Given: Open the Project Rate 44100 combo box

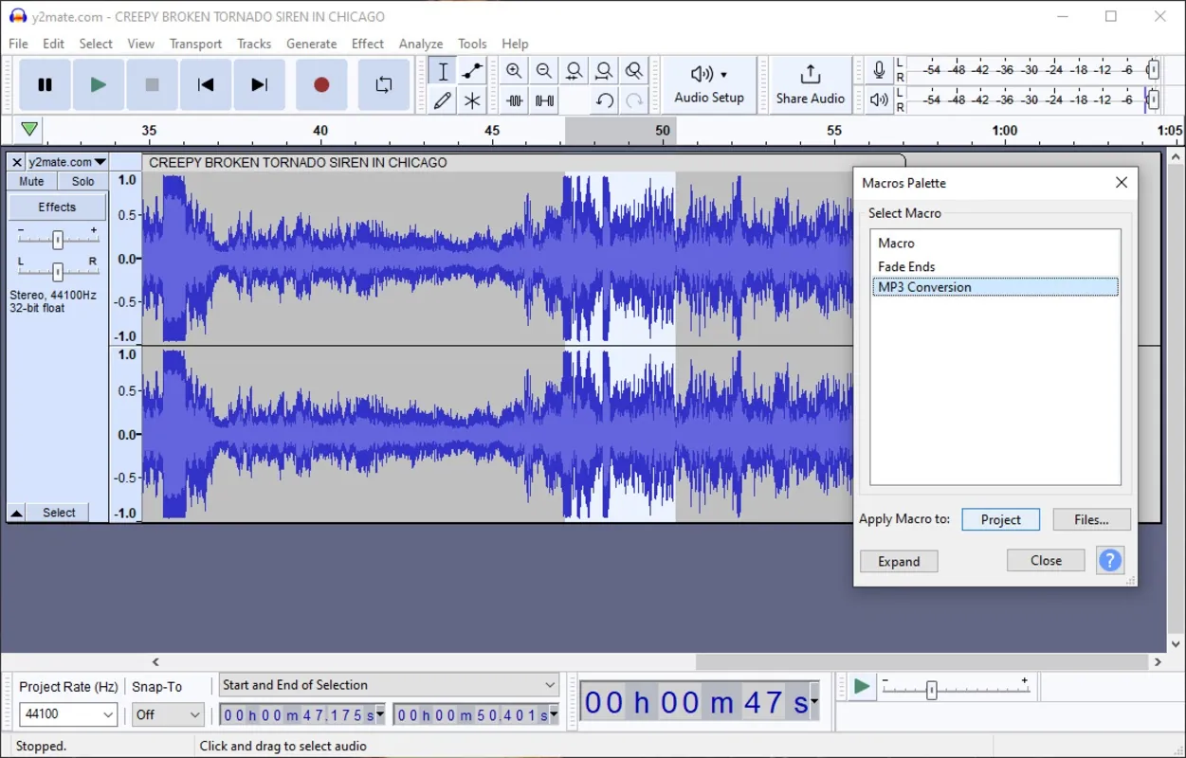Looking at the screenshot, I should [x=68, y=714].
